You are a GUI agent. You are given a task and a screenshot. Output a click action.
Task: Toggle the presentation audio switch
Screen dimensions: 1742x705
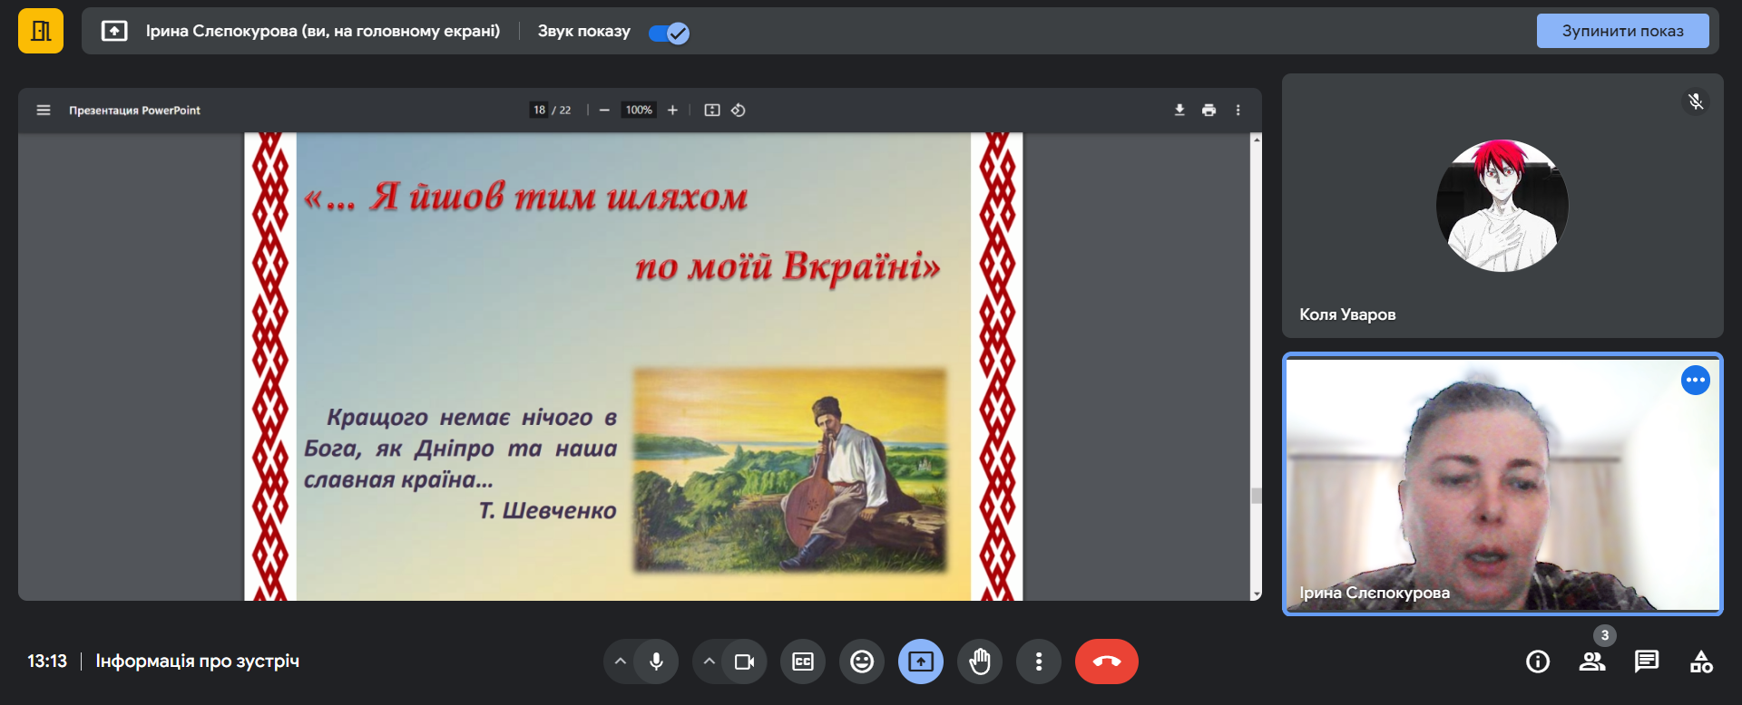click(669, 33)
